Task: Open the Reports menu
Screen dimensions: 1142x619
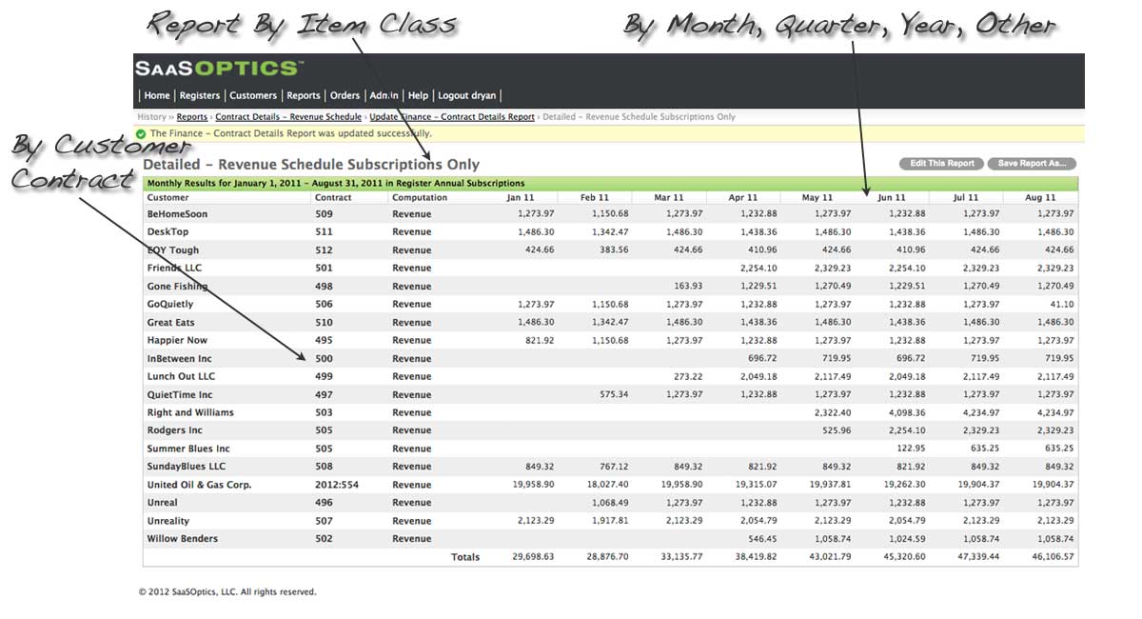Action: pyautogui.click(x=304, y=95)
